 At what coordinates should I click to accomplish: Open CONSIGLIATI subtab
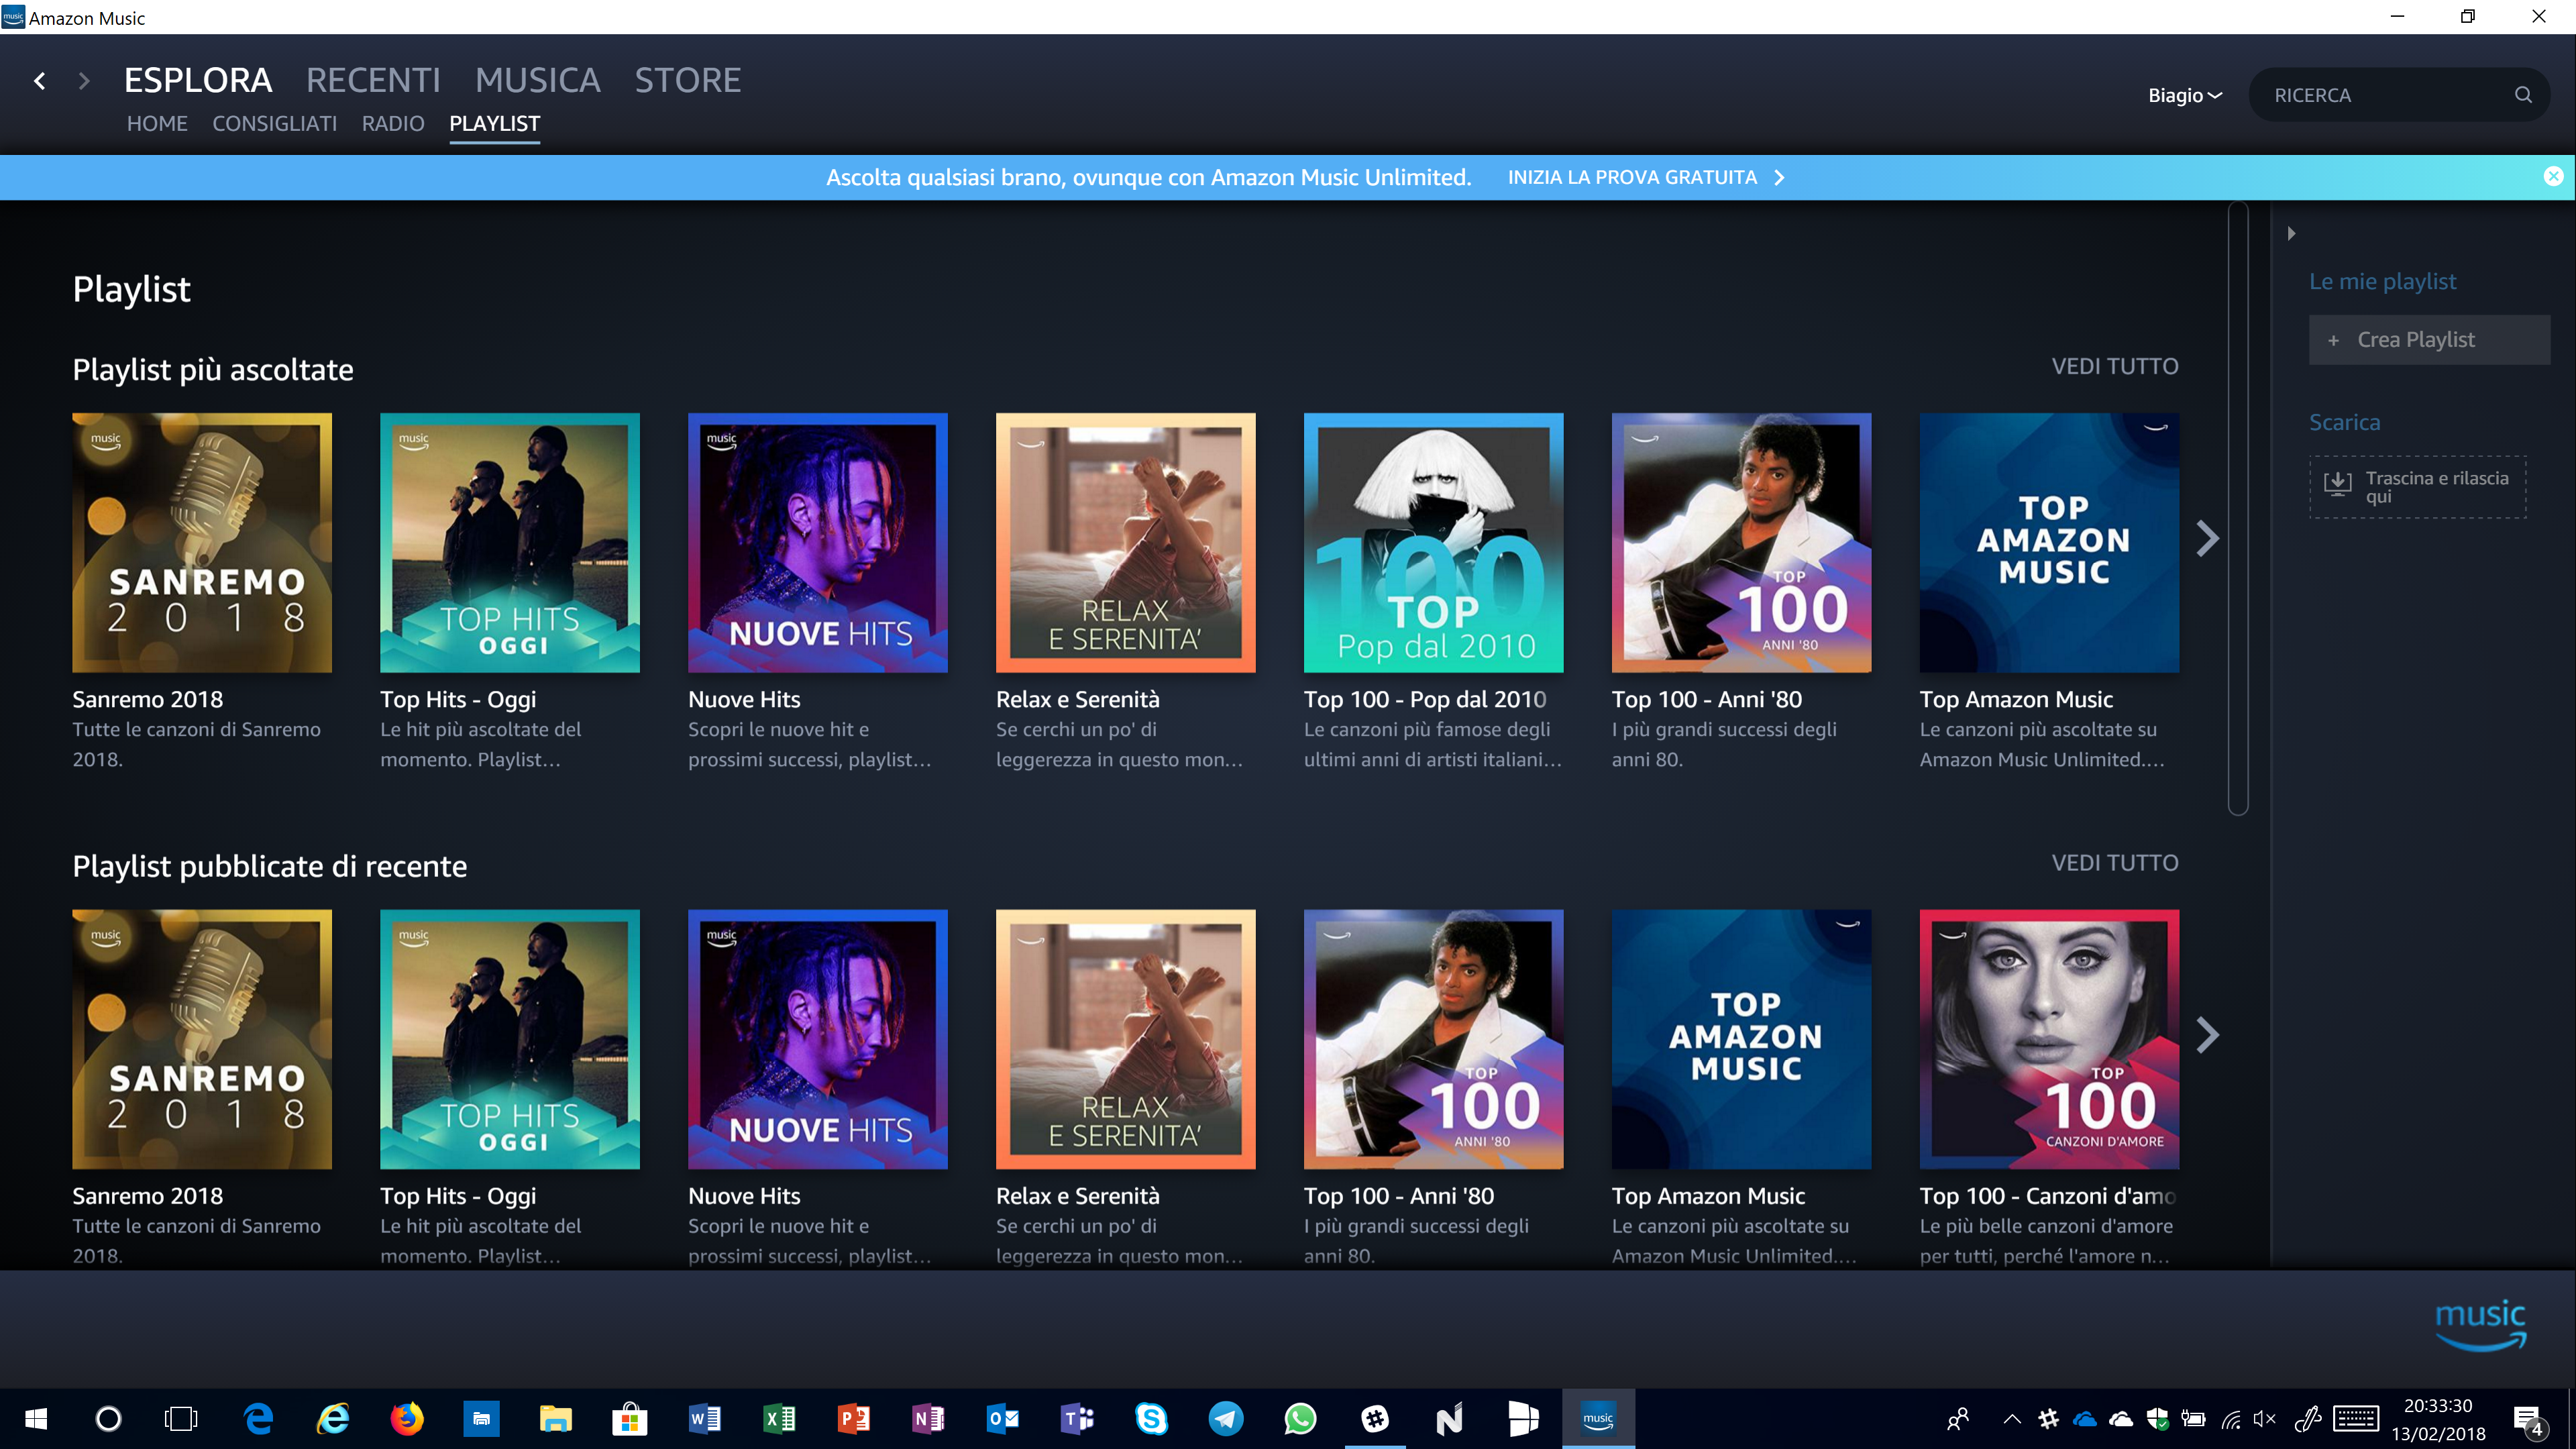tap(274, 123)
